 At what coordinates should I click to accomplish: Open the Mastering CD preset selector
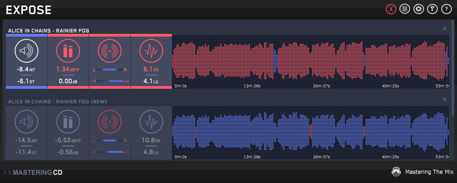(x=37, y=172)
